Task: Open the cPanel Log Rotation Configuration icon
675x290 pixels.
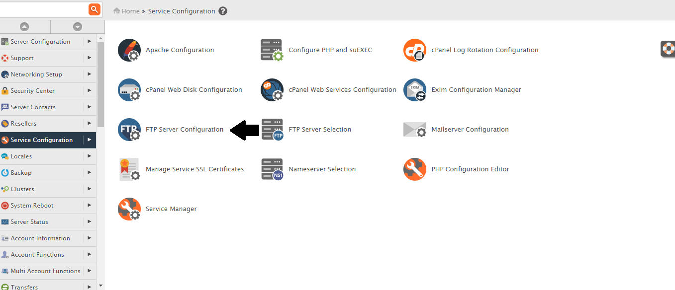Action: coord(415,50)
